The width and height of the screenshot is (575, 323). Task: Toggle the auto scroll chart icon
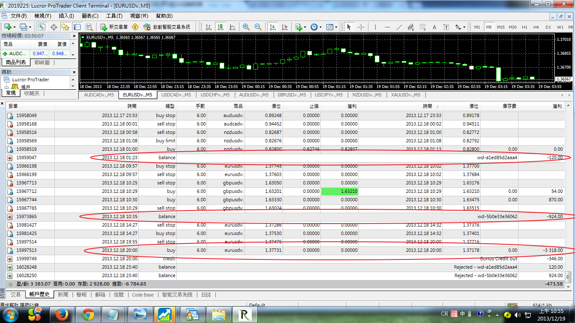coord(273,27)
